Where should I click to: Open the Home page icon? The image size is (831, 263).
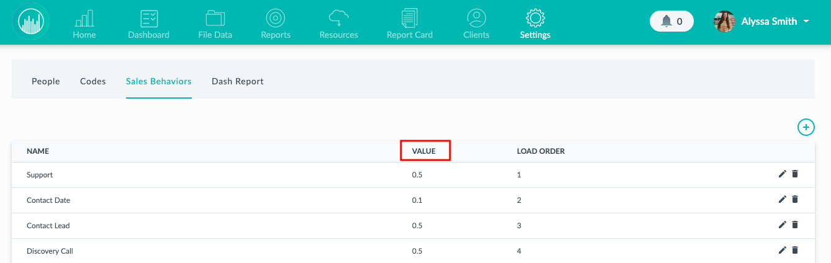(x=84, y=18)
